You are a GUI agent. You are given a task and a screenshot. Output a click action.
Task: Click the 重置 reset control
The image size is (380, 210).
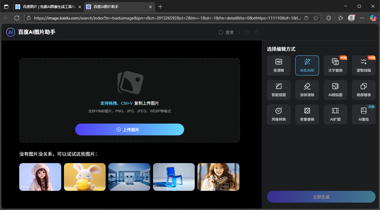[x=226, y=32]
